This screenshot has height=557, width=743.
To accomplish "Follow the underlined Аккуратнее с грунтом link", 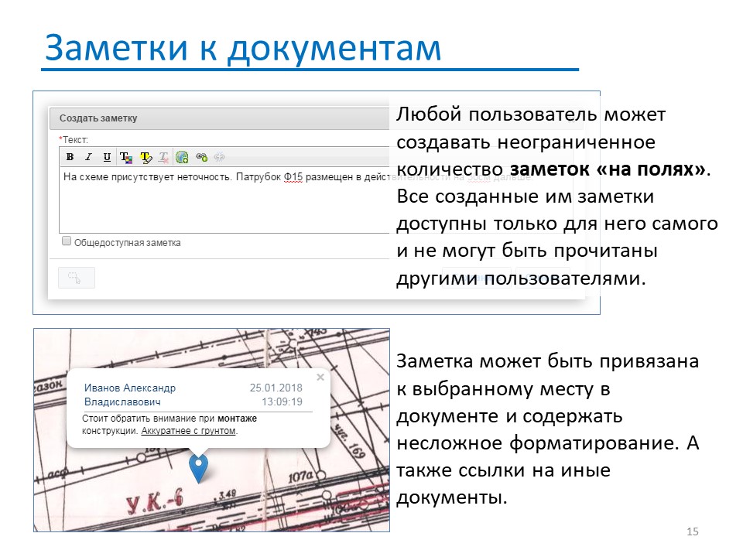I will [x=188, y=431].
